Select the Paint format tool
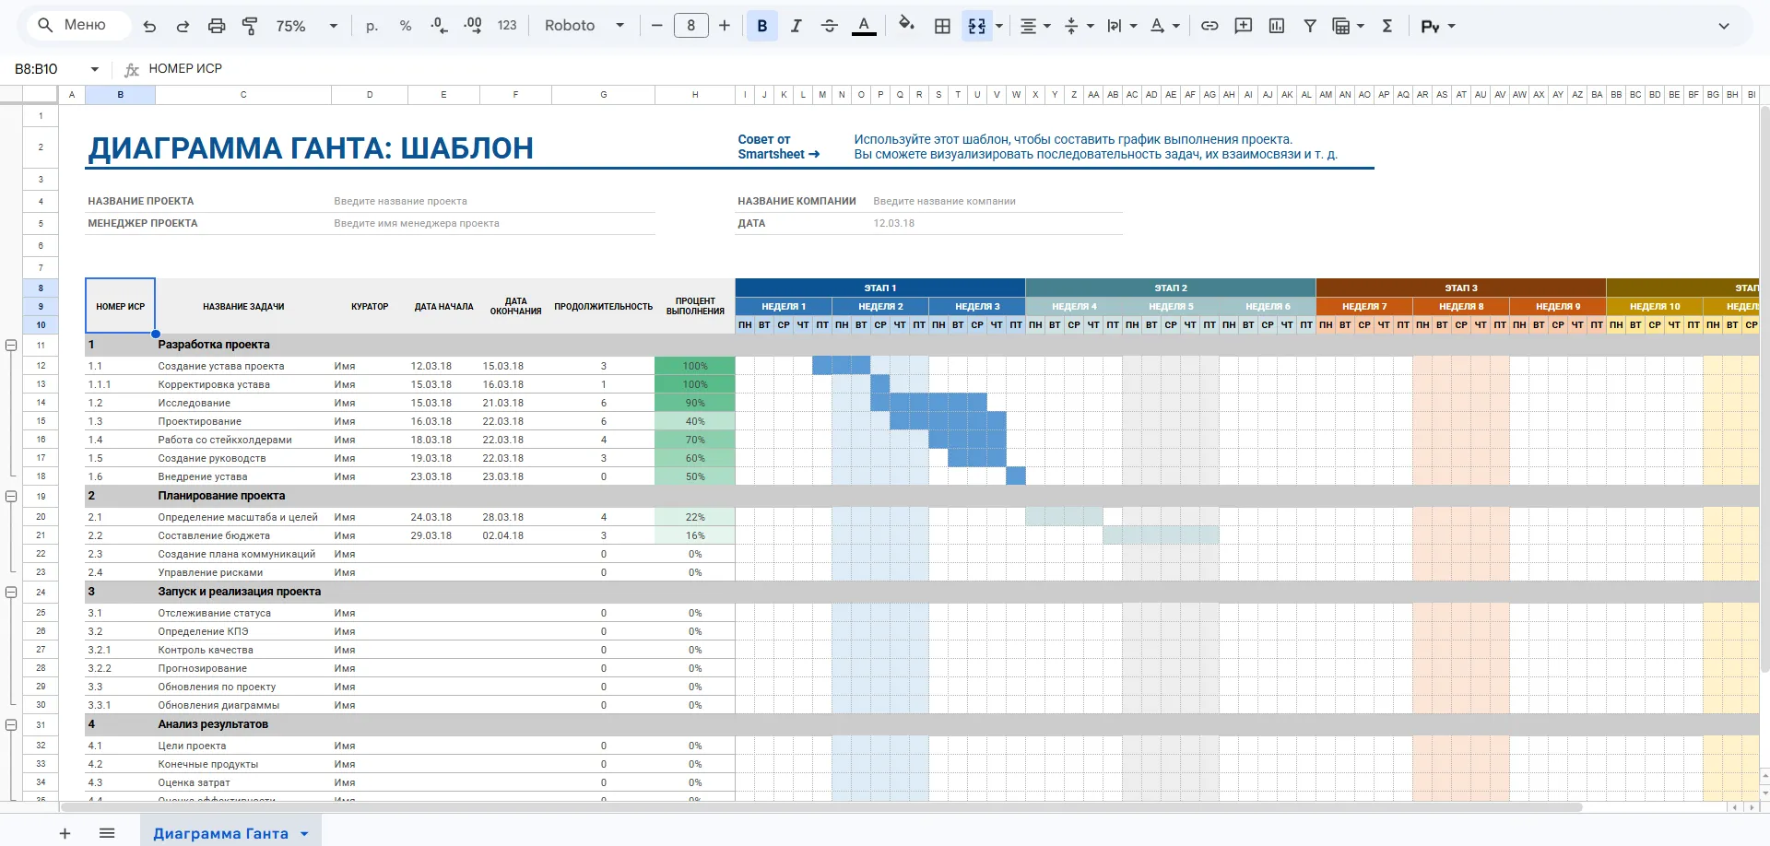1770x846 pixels. coord(250,26)
